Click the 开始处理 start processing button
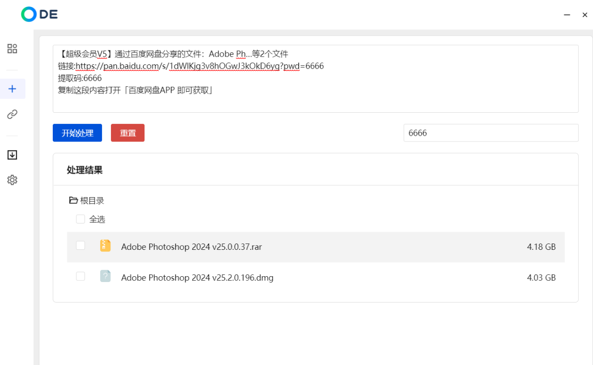The width and height of the screenshot is (593, 365). point(77,133)
